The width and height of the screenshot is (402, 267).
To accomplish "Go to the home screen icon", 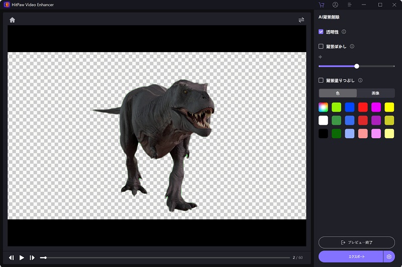I will pyautogui.click(x=12, y=20).
